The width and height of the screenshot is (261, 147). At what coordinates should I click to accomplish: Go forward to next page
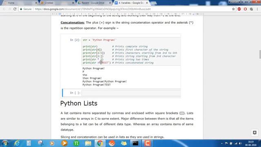click(x=9, y=9)
